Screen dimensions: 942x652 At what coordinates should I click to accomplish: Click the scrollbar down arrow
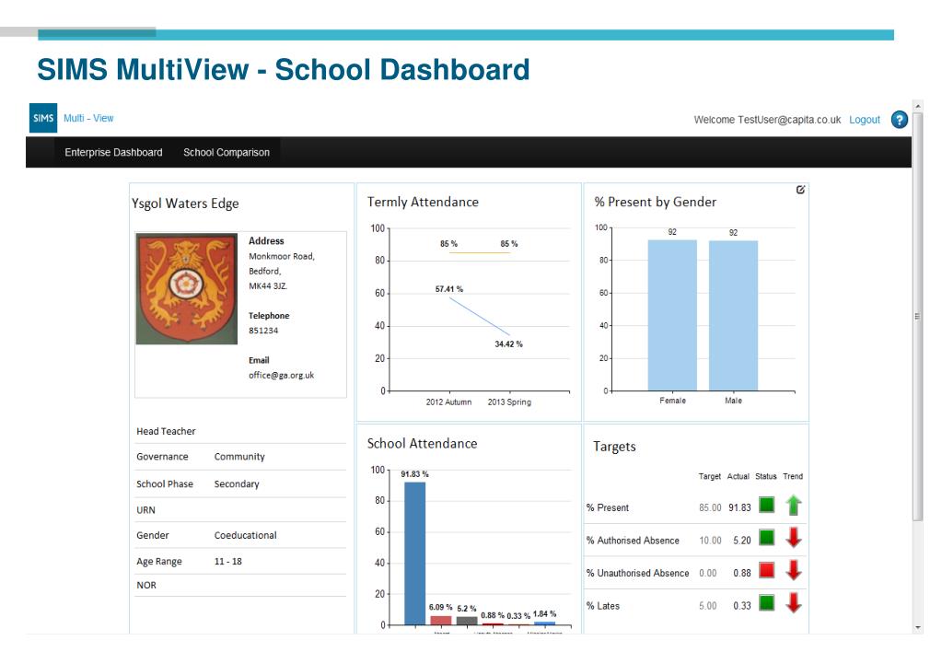click(x=917, y=627)
